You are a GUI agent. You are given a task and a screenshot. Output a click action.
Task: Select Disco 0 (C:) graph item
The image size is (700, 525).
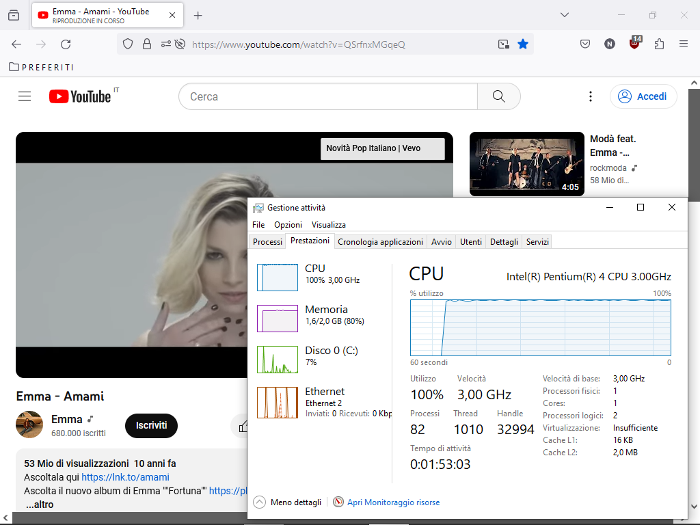[321, 360]
